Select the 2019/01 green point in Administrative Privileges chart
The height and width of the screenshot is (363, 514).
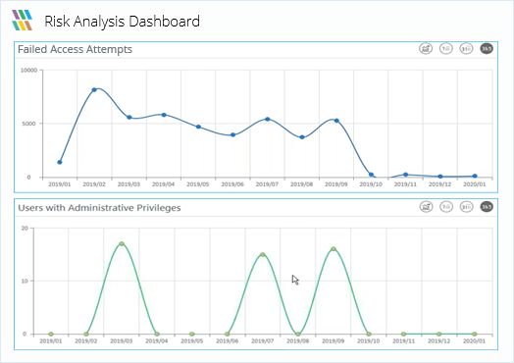(x=51, y=335)
